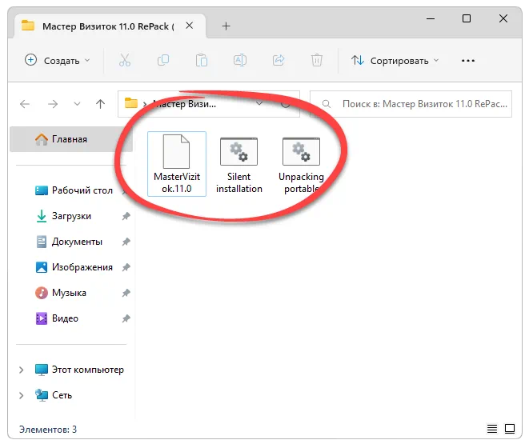The image size is (529, 444).
Task: Maximize the File Explorer window
Action: (x=467, y=18)
